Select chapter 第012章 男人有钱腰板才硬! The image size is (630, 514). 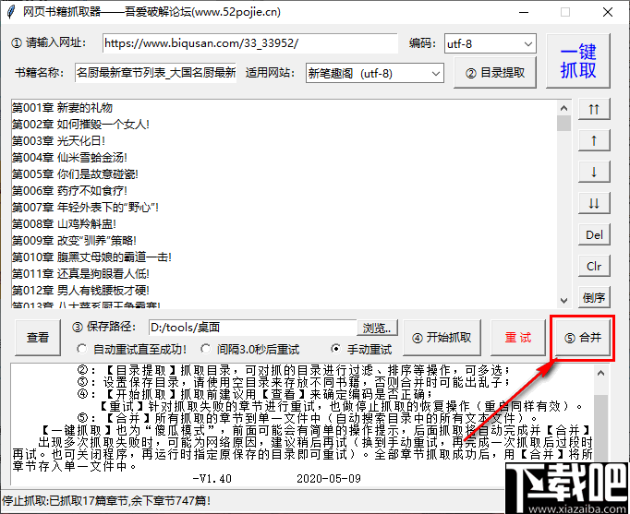(80, 291)
